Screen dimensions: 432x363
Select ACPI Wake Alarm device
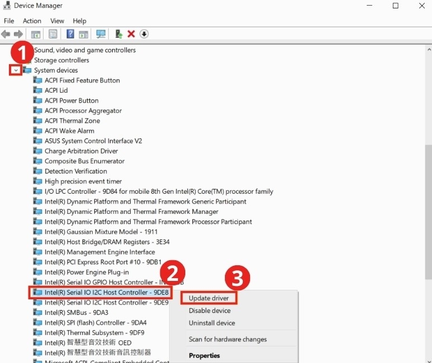point(69,131)
